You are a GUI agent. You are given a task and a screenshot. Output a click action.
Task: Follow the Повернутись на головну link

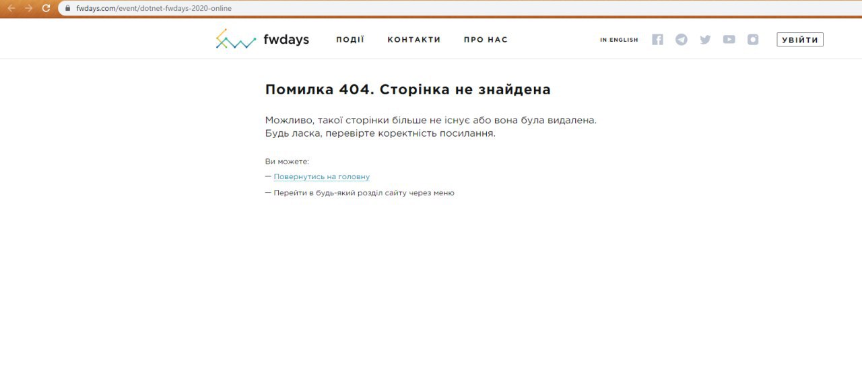[x=322, y=177]
